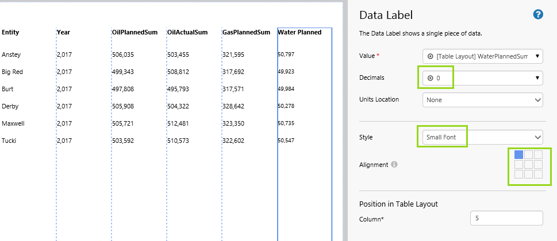Screen dimensions: 557x241
Task: Select the Entity column header
Action: [x=10, y=33]
